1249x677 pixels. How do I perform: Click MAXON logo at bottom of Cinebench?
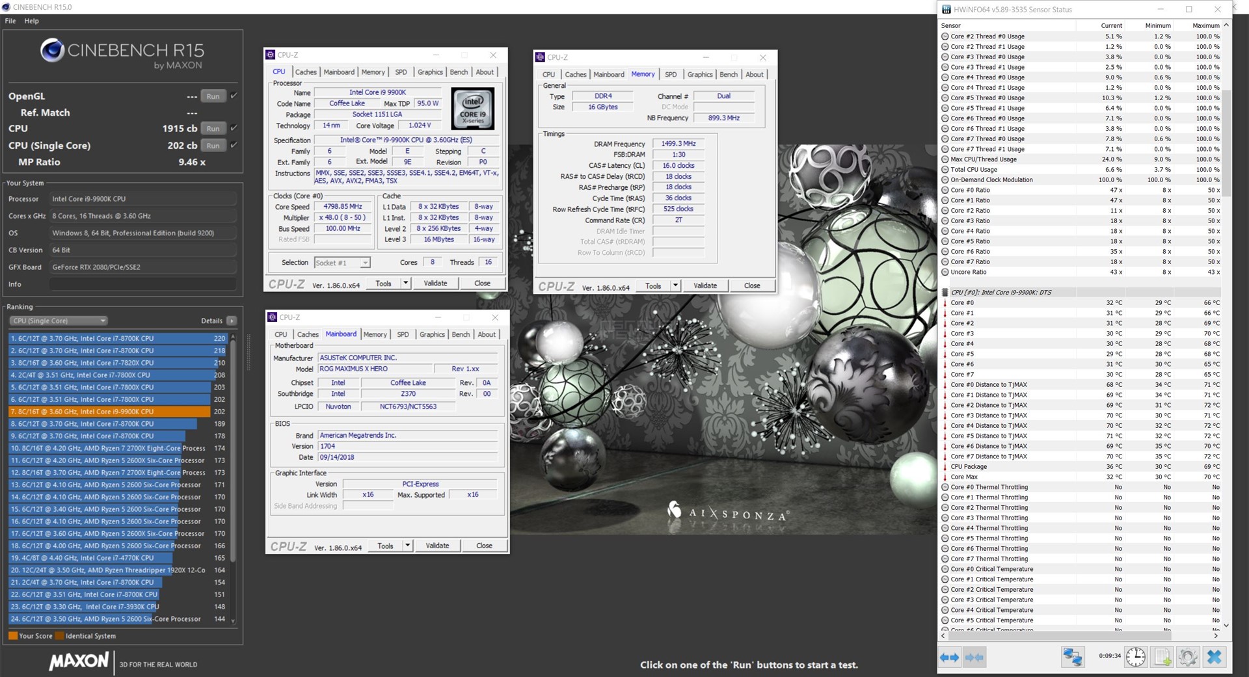[79, 662]
